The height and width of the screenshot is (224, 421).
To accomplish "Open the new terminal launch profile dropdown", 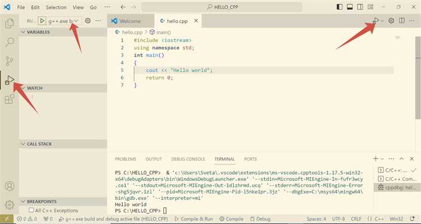I will [x=382, y=159].
